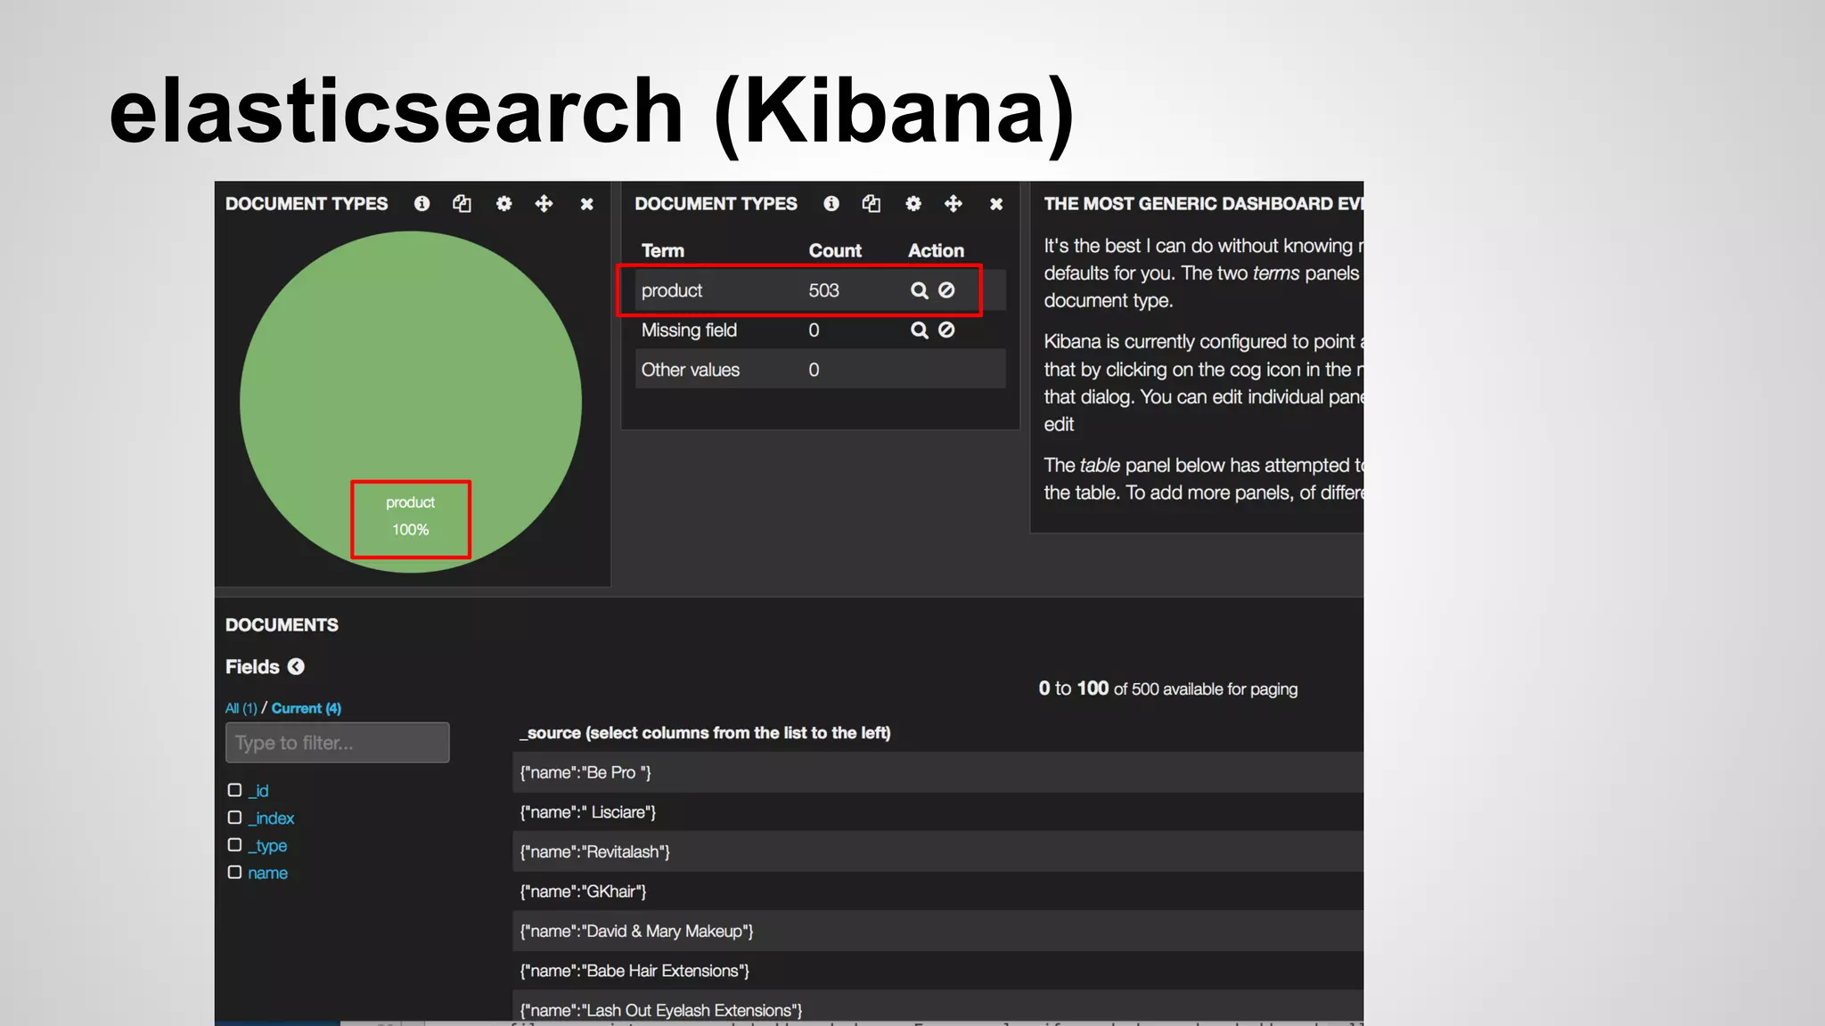
Task: Click the Most Generic Dashboard panel title
Action: point(1203,204)
